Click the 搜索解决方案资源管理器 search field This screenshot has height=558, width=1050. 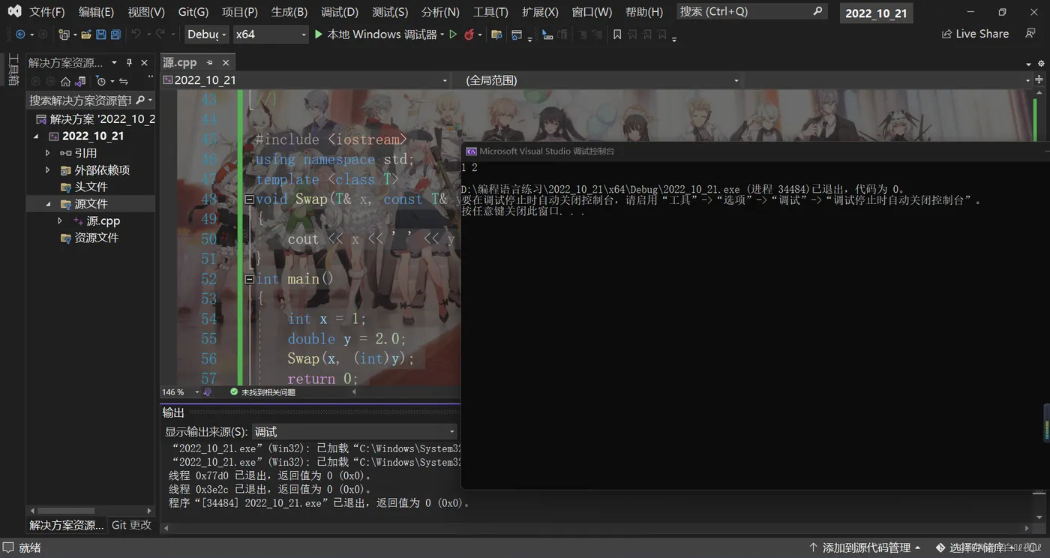point(91,100)
